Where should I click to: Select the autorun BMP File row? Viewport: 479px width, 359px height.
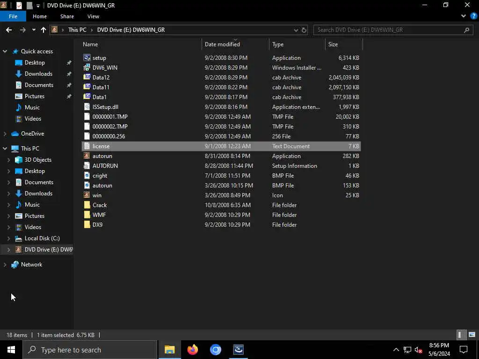[221, 185]
